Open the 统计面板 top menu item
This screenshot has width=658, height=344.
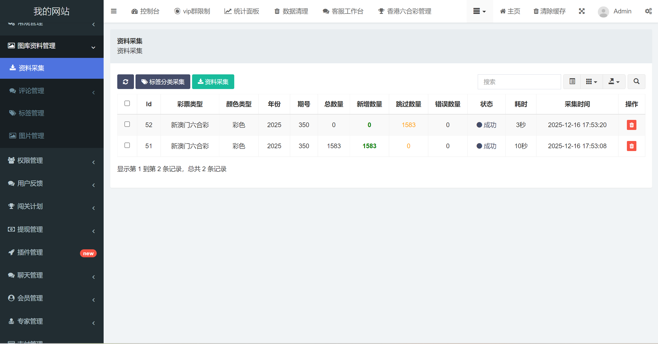(242, 11)
